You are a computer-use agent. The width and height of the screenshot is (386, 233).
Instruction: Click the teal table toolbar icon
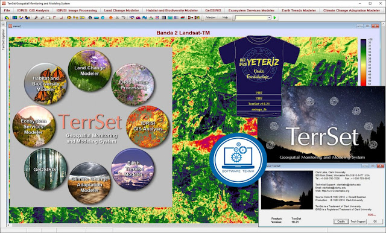(x=170, y=18)
